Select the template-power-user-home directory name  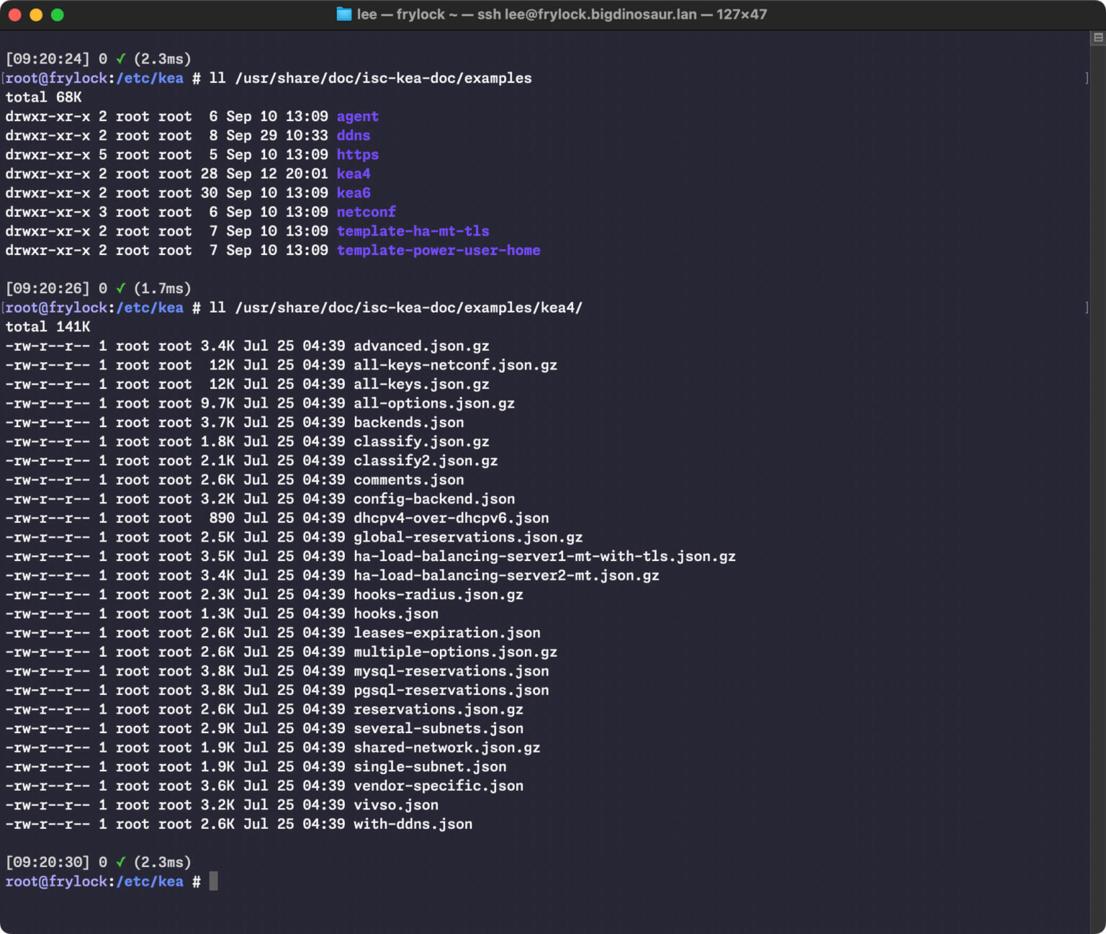[x=439, y=250]
